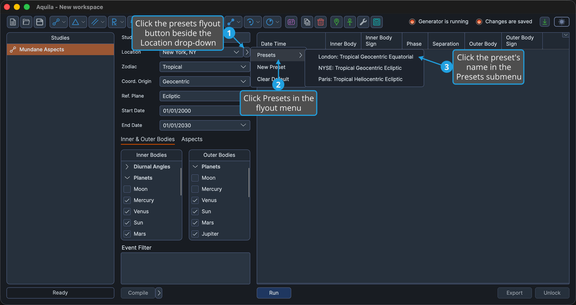This screenshot has height=305, width=576.
Task: Click the Separation column header
Action: click(x=446, y=41)
